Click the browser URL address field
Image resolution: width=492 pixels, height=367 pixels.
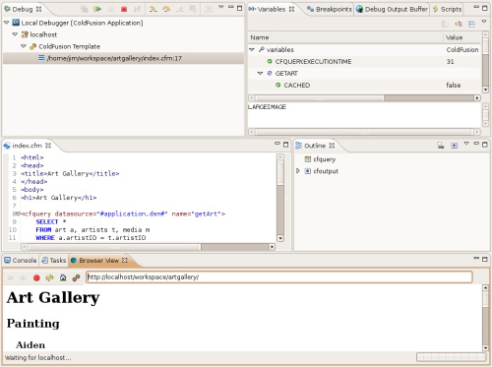click(279, 277)
